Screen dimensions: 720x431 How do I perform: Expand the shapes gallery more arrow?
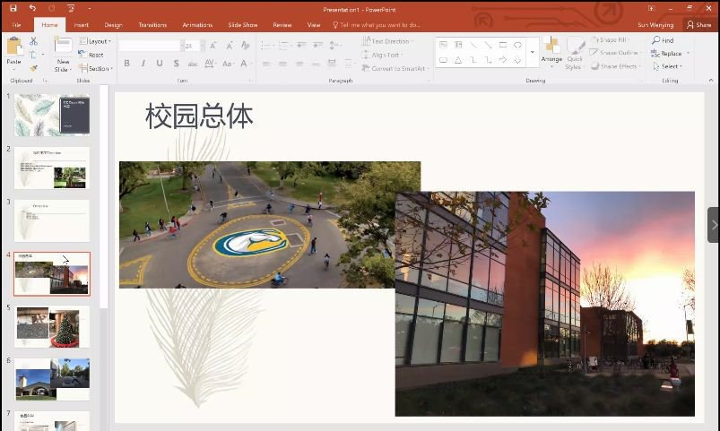coord(533,53)
